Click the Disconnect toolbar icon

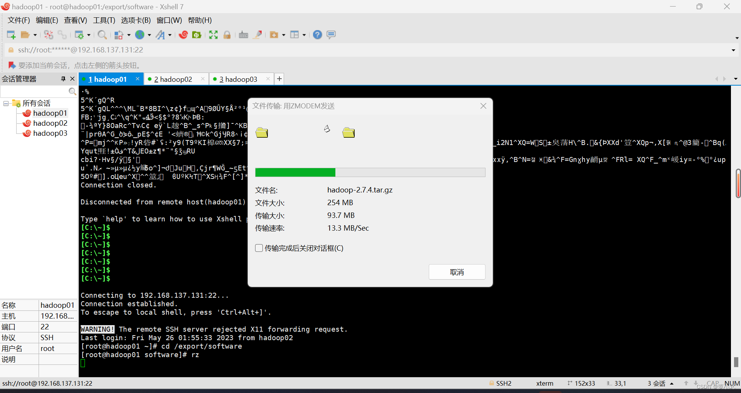click(x=49, y=35)
